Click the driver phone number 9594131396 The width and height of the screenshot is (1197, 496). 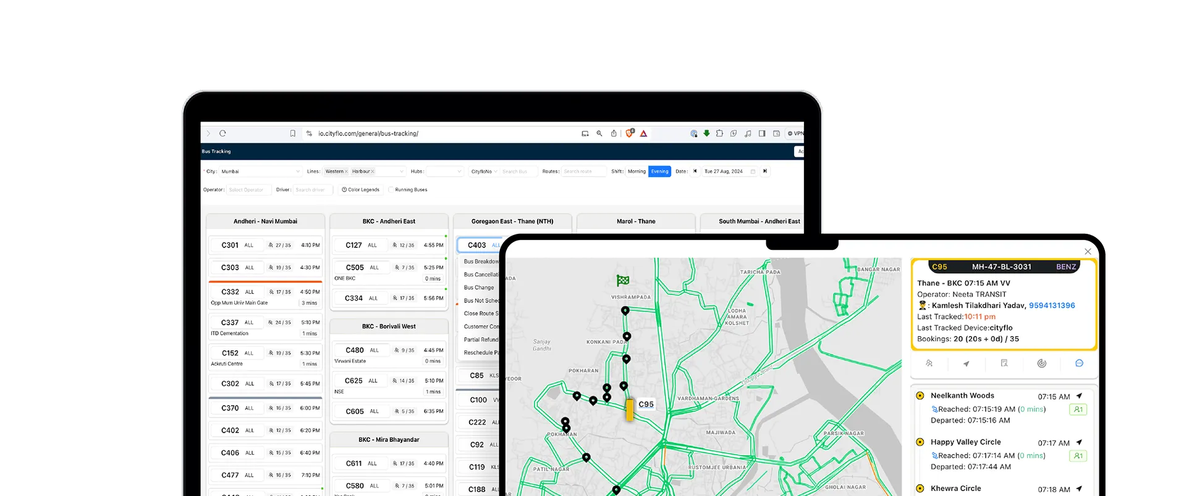(1052, 305)
